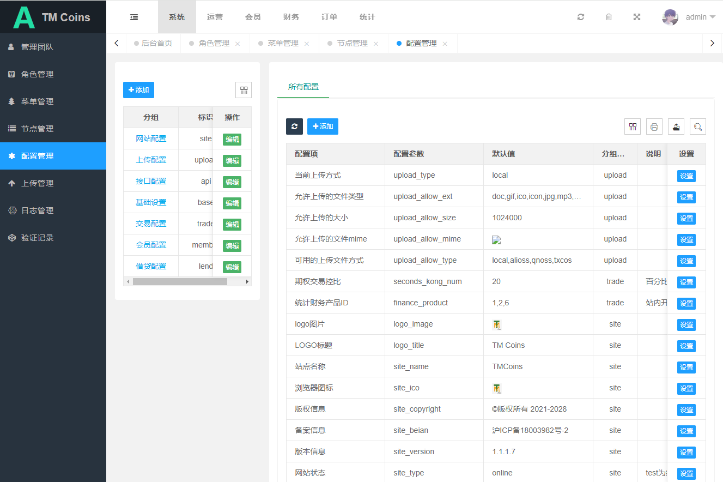Open the 交易配置 group link
Viewport: 723px width, 482px height.
151,224
